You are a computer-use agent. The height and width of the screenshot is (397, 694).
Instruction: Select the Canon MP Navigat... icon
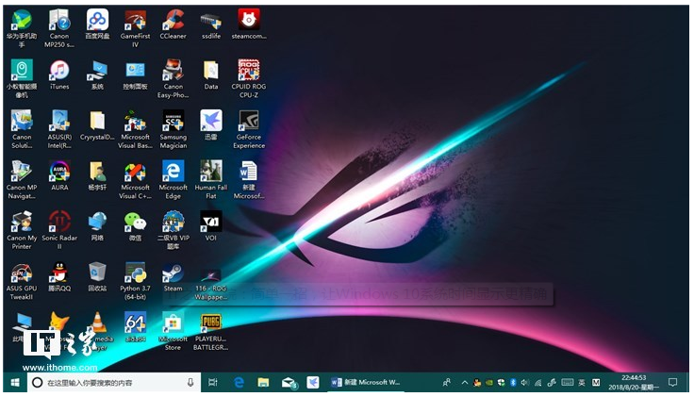tap(22, 180)
